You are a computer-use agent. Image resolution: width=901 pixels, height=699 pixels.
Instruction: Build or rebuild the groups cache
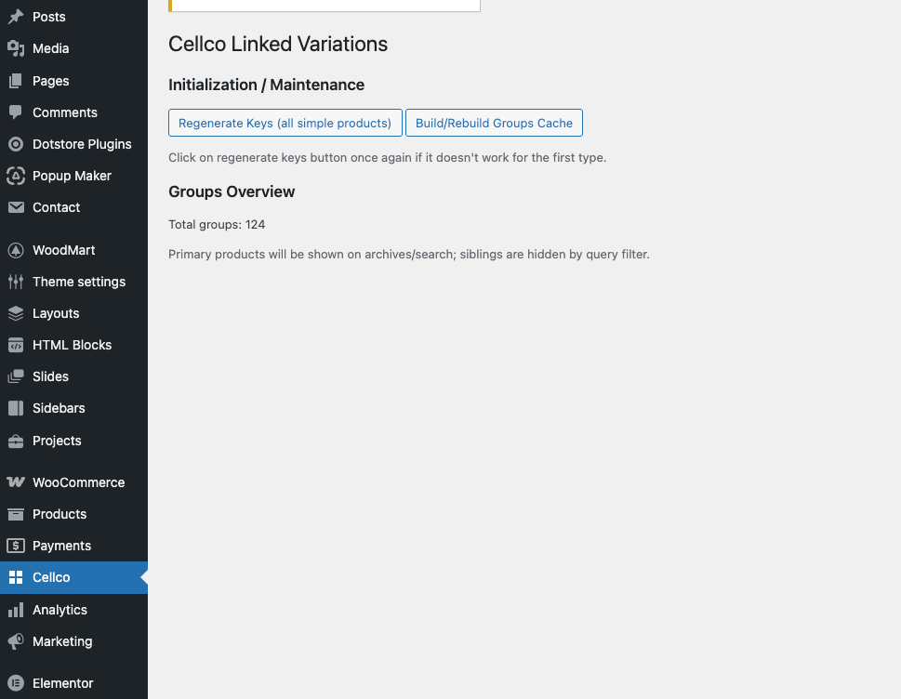tap(494, 123)
